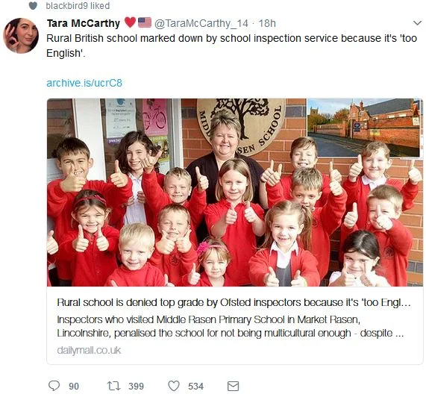Screen dimensions: 426x397
Task: Click the 'Rural school is denied top grade' headline
Action: click(x=234, y=302)
